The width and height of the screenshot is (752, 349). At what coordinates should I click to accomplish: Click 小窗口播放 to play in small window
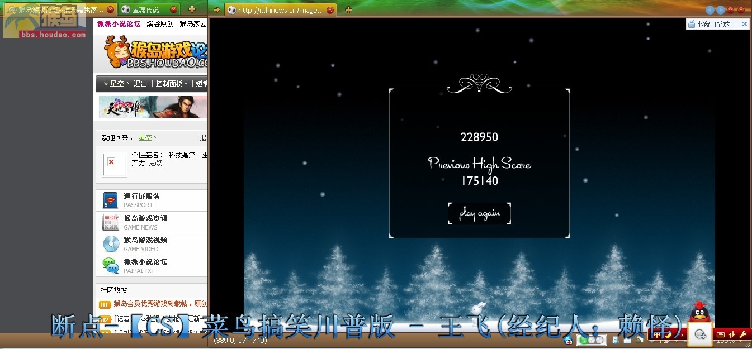click(709, 24)
